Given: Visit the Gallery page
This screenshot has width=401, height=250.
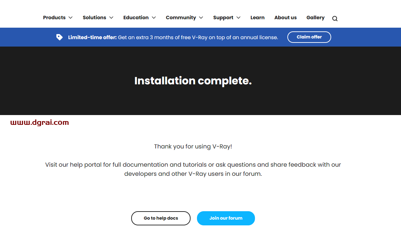Looking at the screenshot, I should click(x=315, y=18).
